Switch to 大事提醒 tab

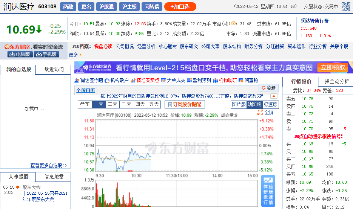point(18,177)
